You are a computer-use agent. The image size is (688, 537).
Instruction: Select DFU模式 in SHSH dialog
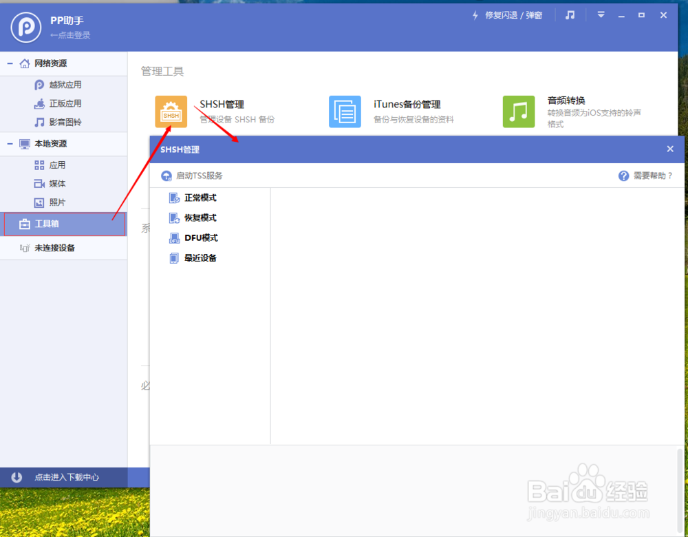(201, 238)
